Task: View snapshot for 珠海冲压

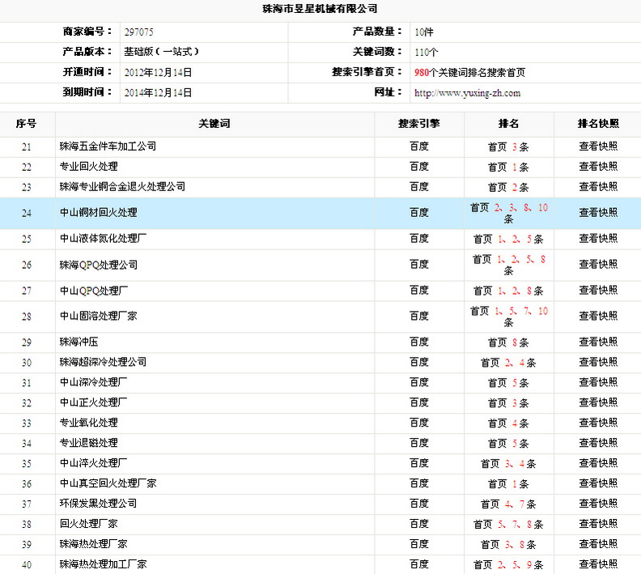Action: (598, 342)
